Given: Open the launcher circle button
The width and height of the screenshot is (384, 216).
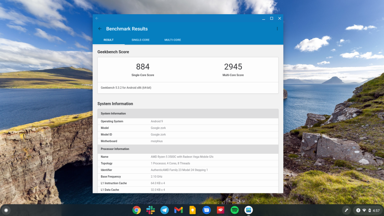Looking at the screenshot, I should click(6, 210).
